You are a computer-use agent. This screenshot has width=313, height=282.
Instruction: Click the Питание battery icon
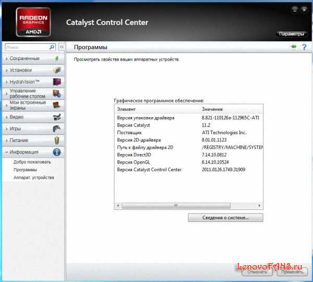point(57,140)
